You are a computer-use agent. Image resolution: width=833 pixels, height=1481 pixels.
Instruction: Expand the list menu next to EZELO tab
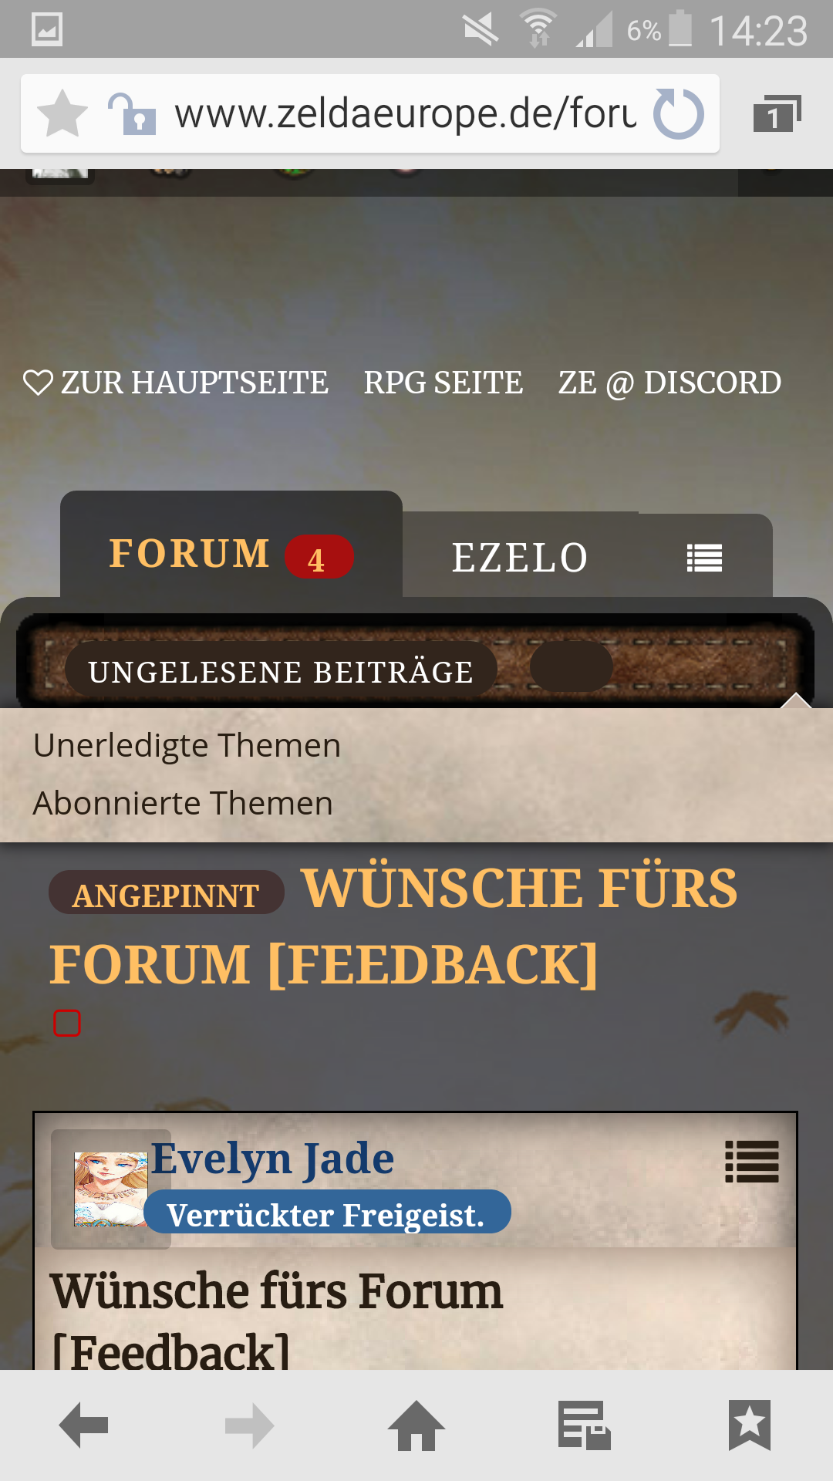tap(704, 558)
